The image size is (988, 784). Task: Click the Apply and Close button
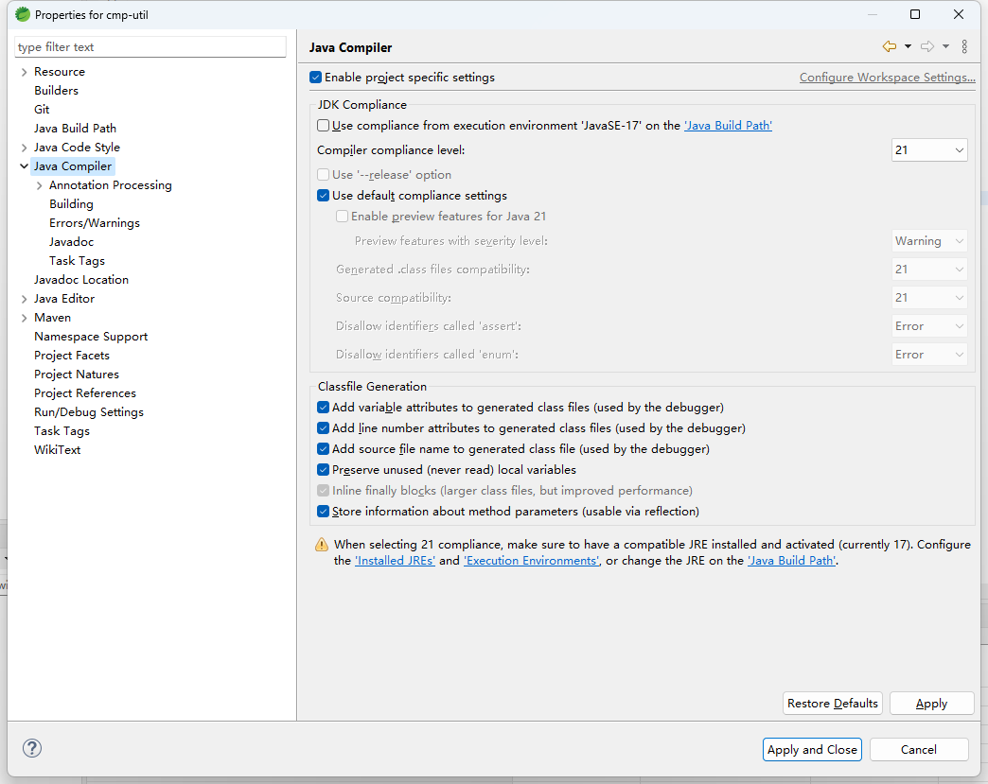coord(812,749)
